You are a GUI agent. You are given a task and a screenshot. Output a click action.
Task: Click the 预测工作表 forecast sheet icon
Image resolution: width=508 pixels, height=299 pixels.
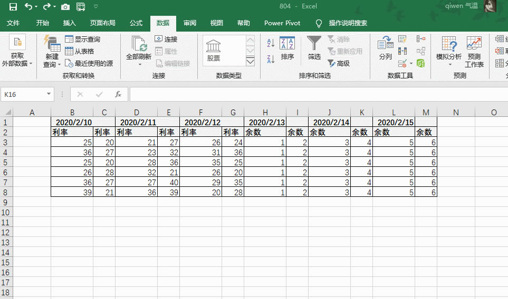[x=474, y=52]
